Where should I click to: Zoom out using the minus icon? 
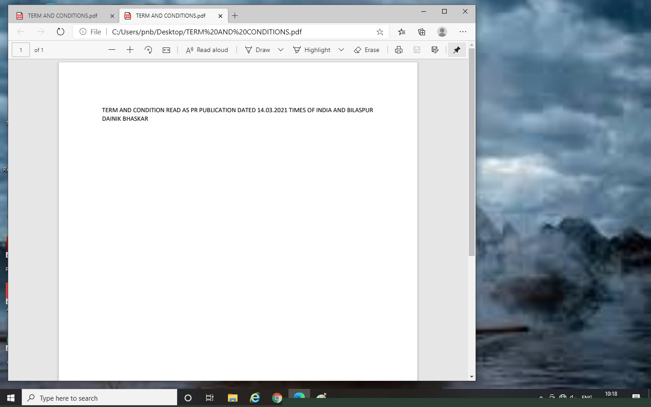pos(112,50)
